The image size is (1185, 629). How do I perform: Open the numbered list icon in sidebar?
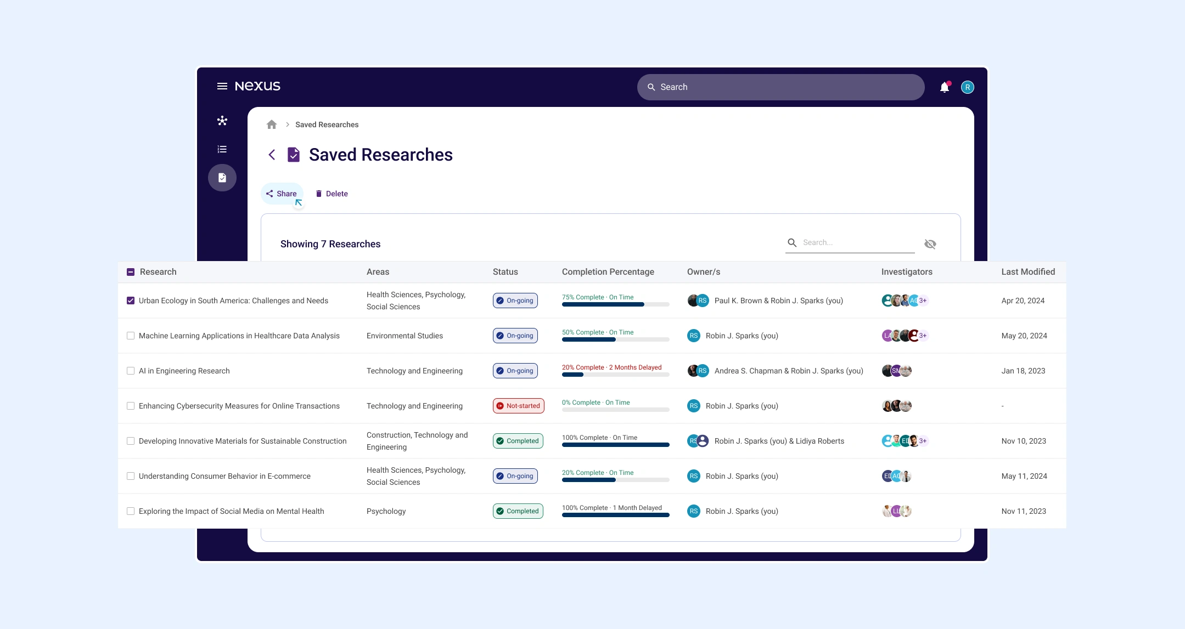[x=222, y=149]
